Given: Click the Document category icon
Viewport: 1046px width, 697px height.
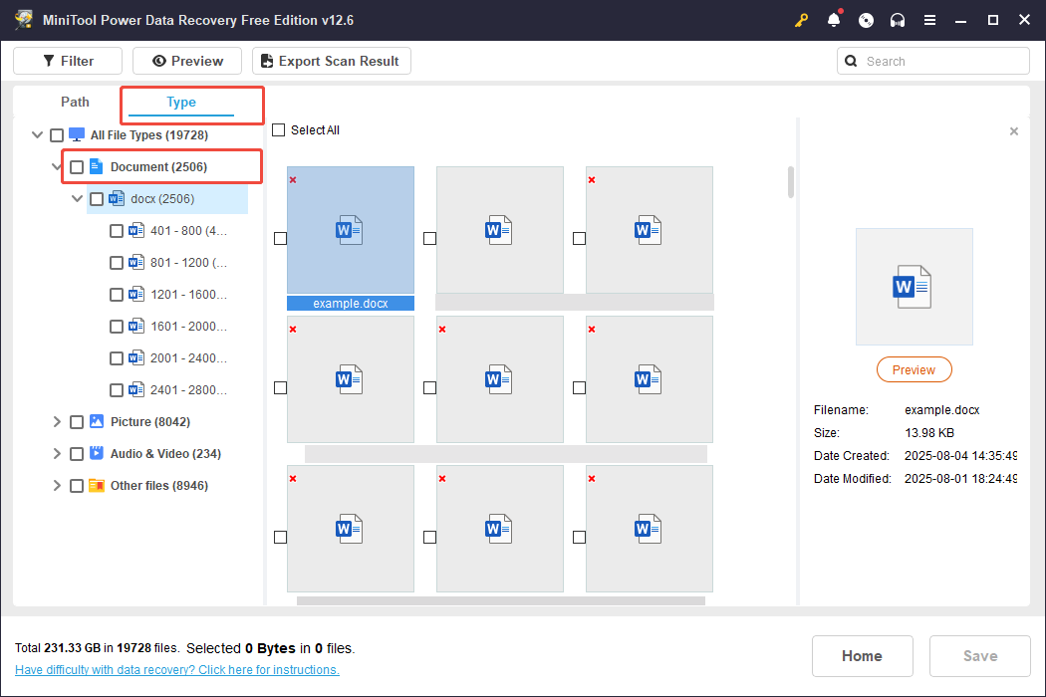Looking at the screenshot, I should [96, 166].
